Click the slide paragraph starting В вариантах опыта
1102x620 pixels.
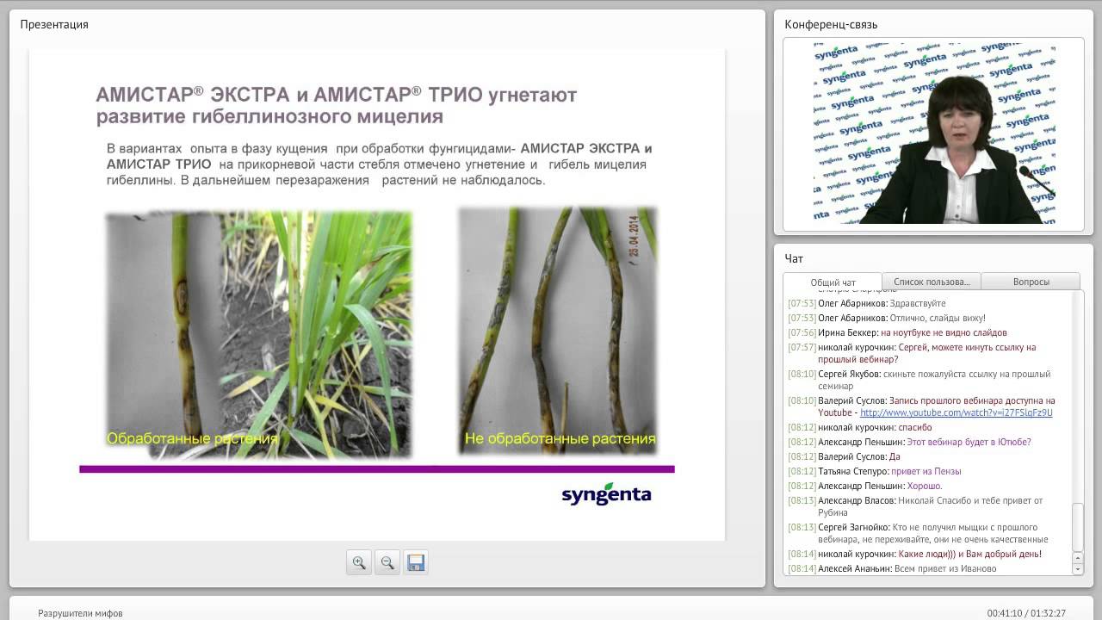pyautogui.click(x=379, y=164)
